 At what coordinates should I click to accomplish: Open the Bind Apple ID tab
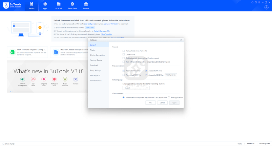(99, 75)
